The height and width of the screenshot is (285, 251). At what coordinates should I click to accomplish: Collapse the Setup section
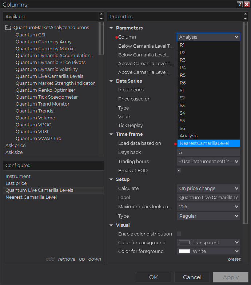(111, 179)
